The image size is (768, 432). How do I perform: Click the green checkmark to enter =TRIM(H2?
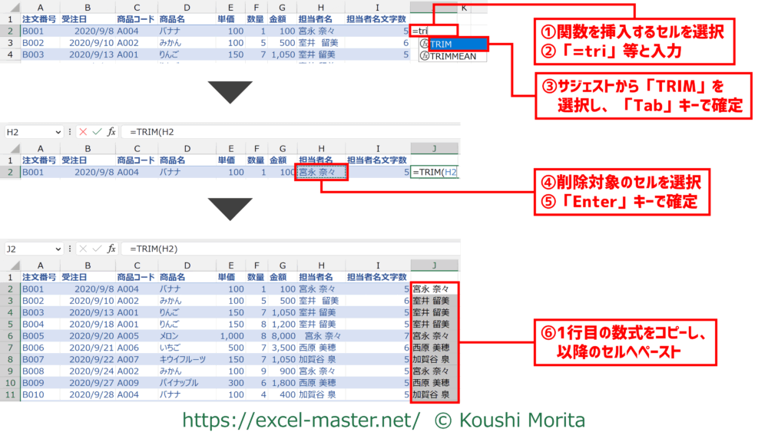point(97,132)
